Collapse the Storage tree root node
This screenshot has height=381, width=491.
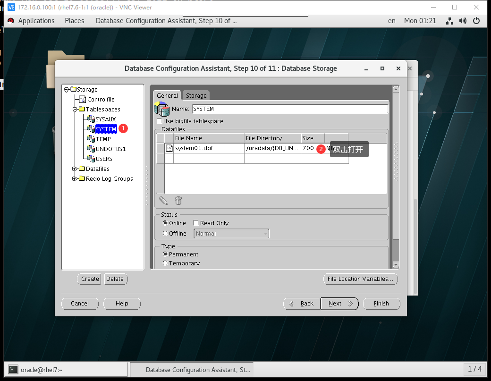click(x=67, y=90)
